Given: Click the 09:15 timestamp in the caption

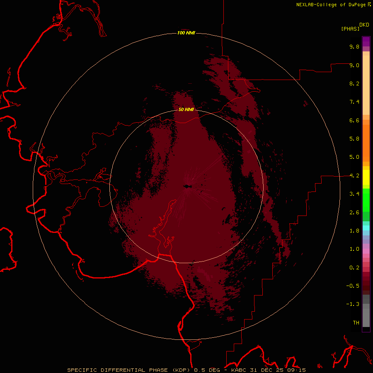Looking at the screenshot, I should point(297,370).
